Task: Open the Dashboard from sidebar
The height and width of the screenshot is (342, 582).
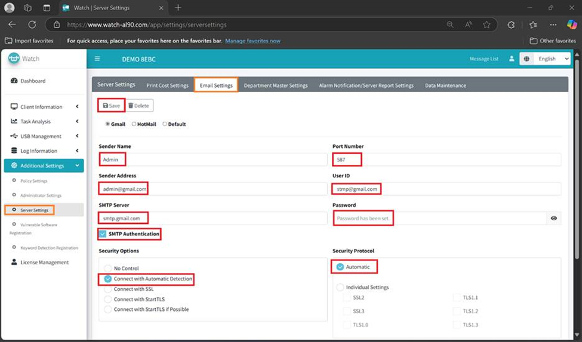Action: [x=32, y=81]
